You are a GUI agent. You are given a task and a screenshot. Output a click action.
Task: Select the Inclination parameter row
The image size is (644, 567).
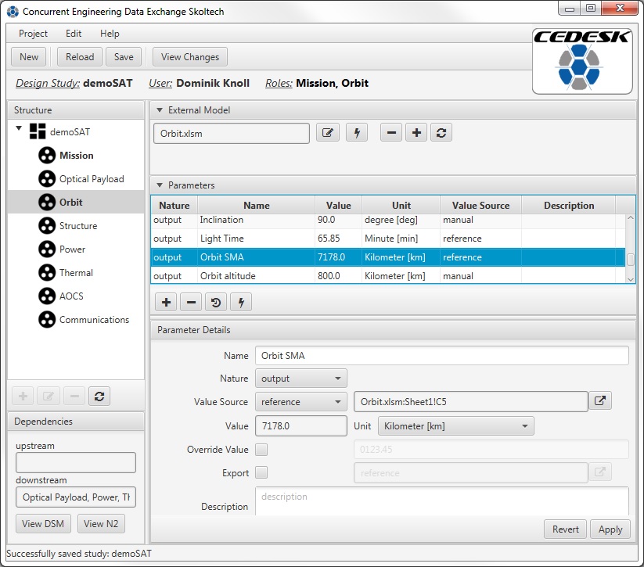tap(387, 221)
